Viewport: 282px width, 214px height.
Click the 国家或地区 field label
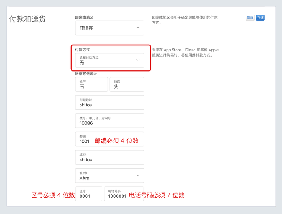tap(84, 18)
